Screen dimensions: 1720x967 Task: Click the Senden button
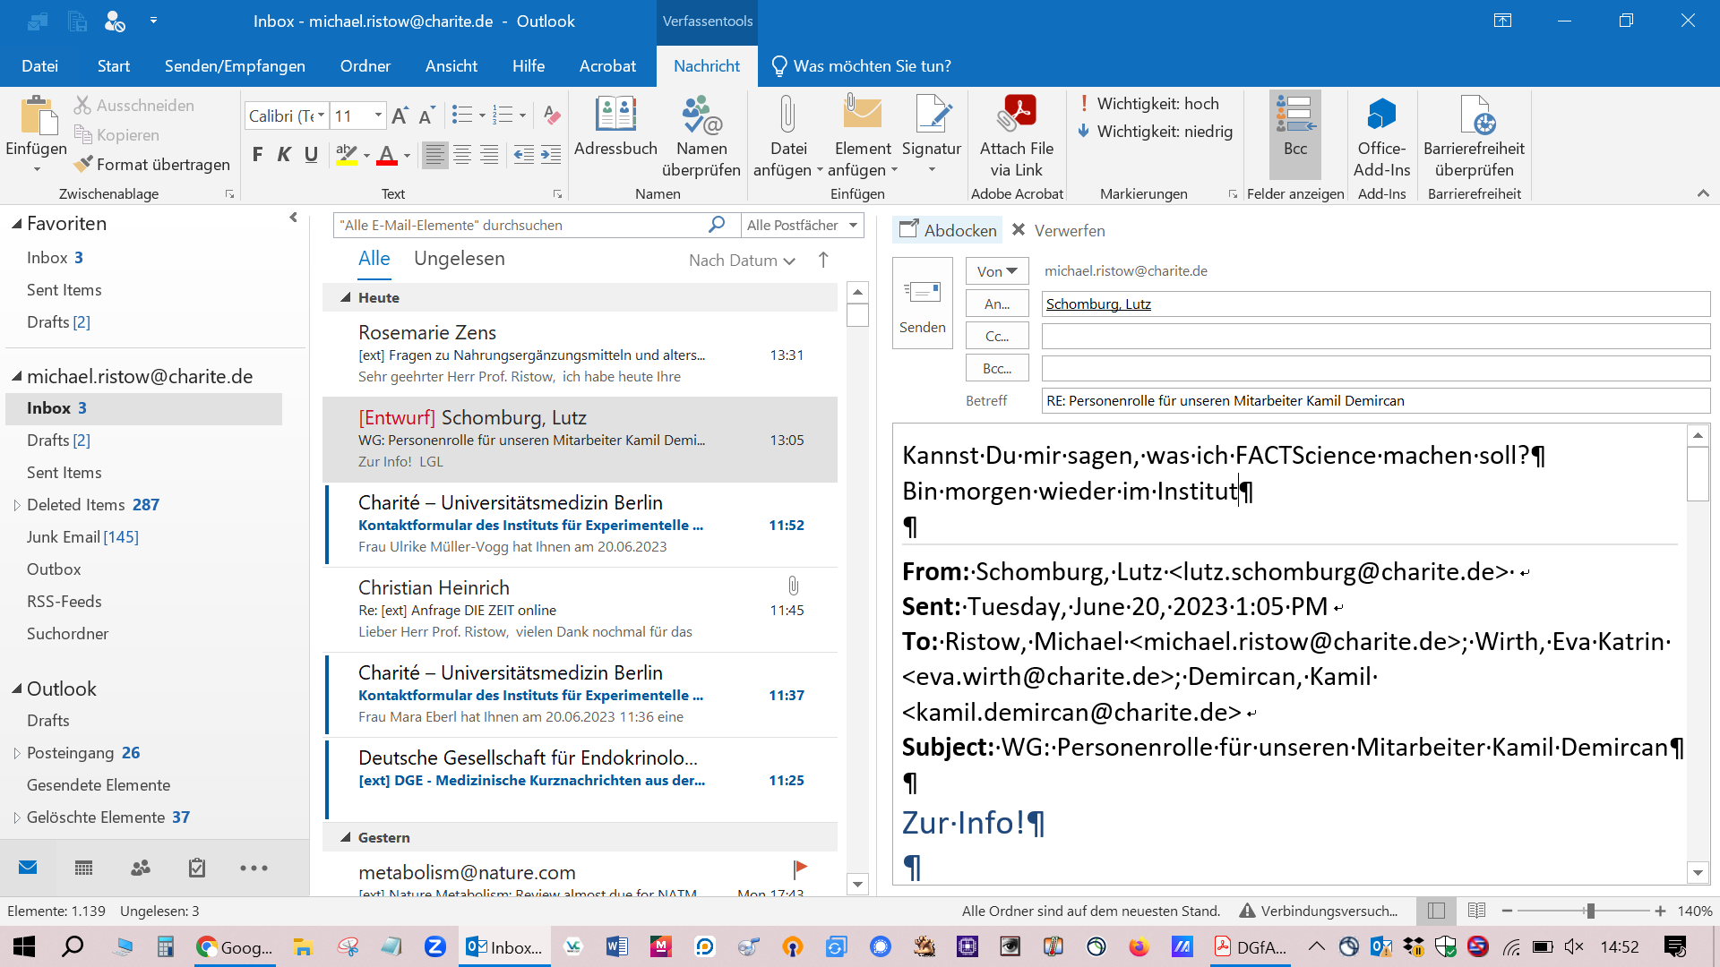tap(922, 303)
